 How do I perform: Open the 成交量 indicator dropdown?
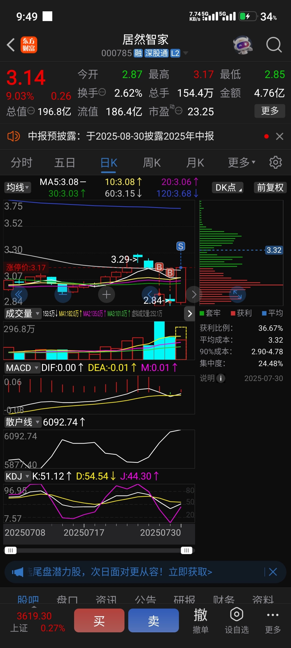pyautogui.click(x=23, y=314)
